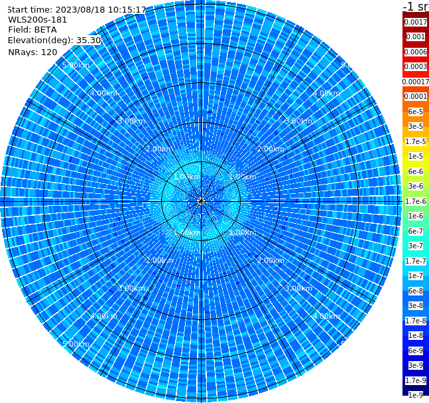The width and height of the screenshot is (429, 403).
Task: Click the lower-left 1.00km ring label
Action: point(188,233)
